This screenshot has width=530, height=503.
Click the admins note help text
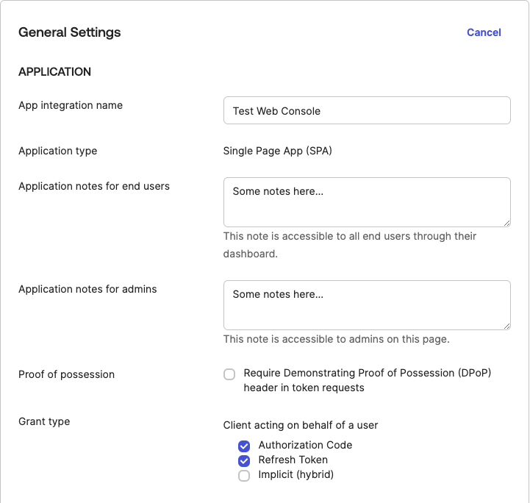point(336,339)
